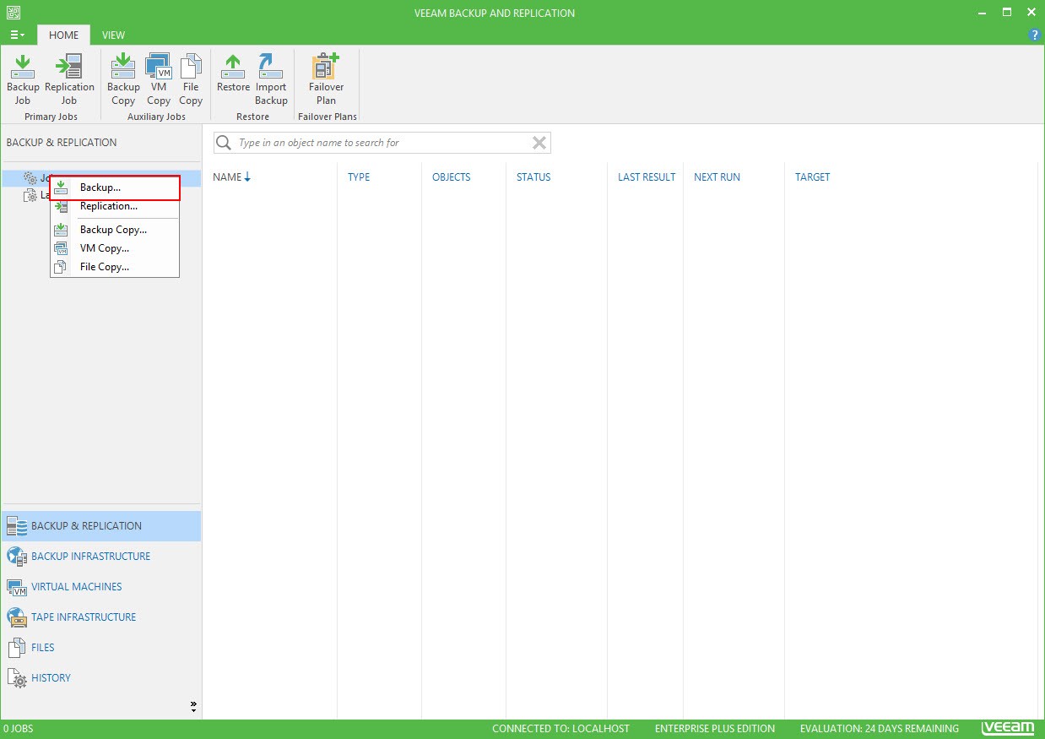Create a Failover Plan from ribbon
1045x739 pixels.
pos(326,79)
